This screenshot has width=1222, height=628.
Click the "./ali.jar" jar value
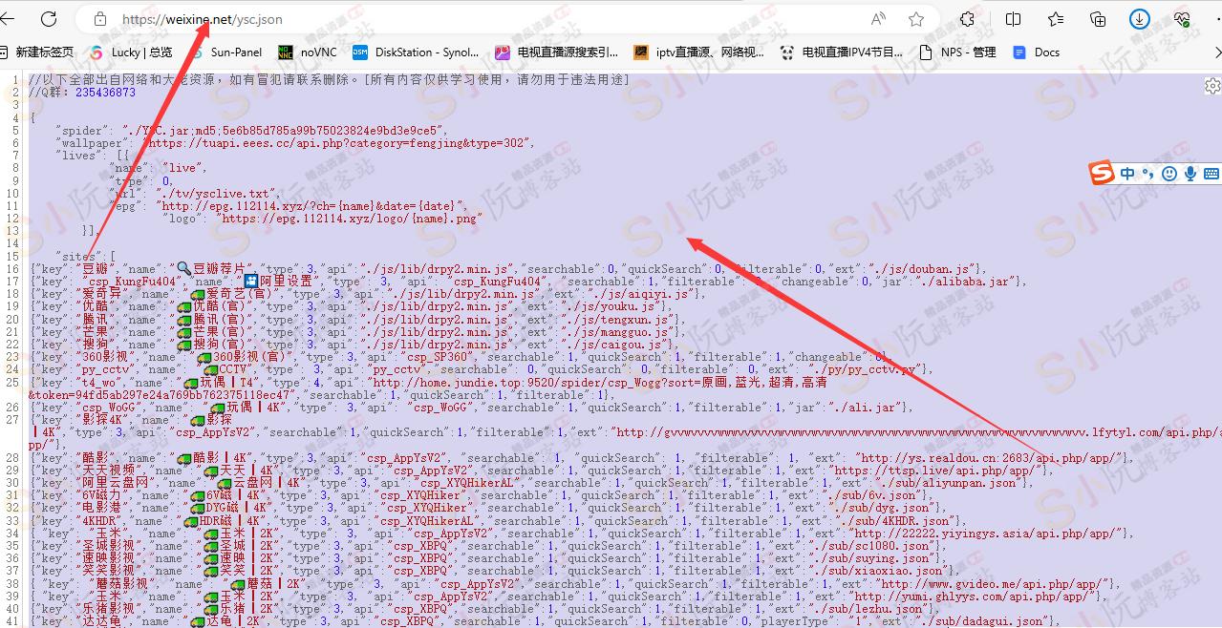(x=865, y=407)
